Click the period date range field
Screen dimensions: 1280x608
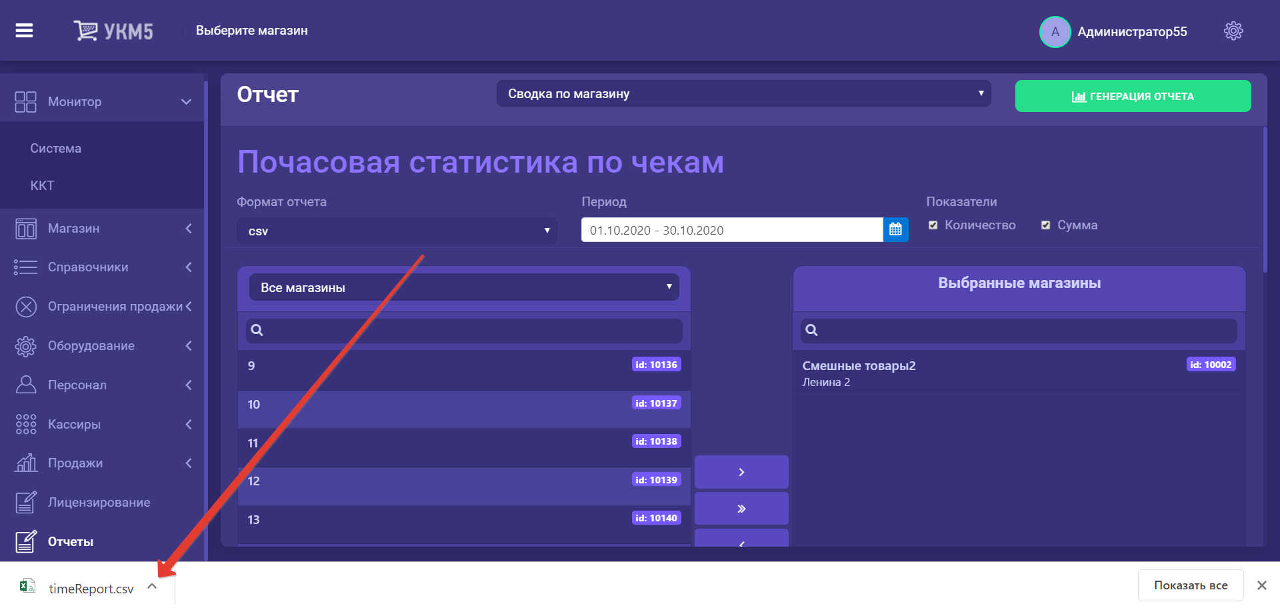[x=732, y=230]
